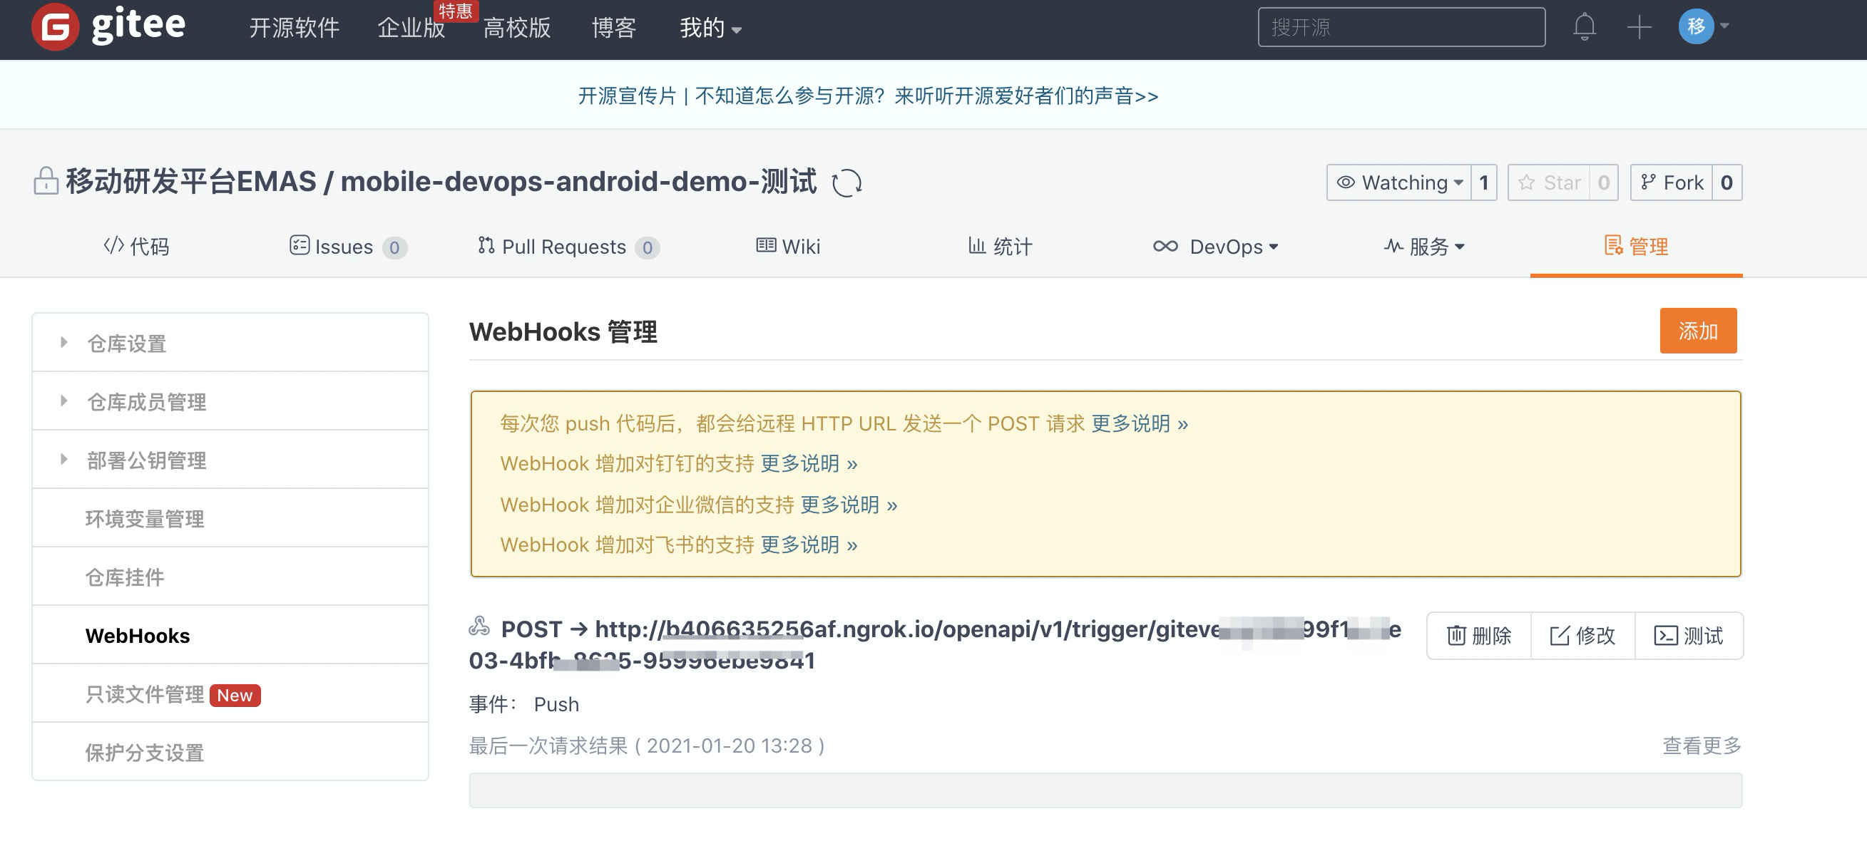Click the webhook icon beside POST
This screenshot has width=1867, height=851.
coord(479,626)
